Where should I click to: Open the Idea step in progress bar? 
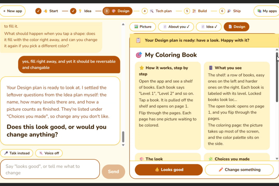[81, 11]
